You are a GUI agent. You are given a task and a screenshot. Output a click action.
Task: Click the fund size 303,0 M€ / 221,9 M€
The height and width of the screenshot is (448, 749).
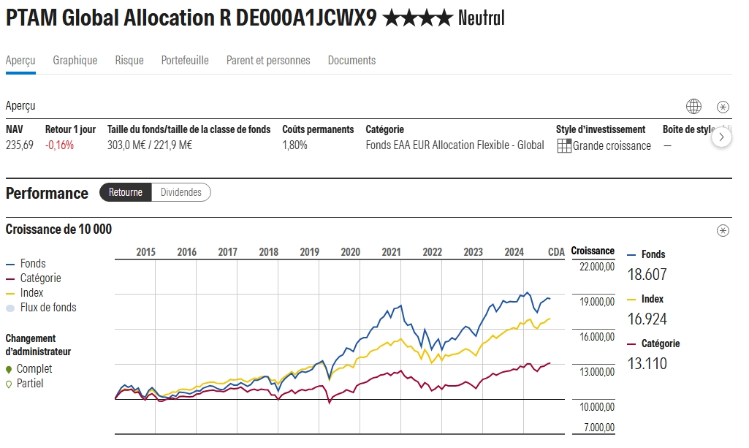click(150, 145)
